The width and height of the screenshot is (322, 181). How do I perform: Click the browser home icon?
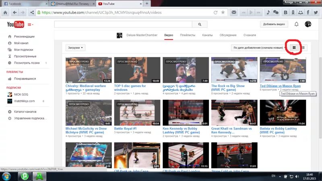pos(5,12)
